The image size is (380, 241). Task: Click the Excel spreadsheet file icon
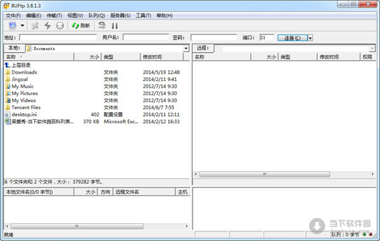click(x=8, y=121)
